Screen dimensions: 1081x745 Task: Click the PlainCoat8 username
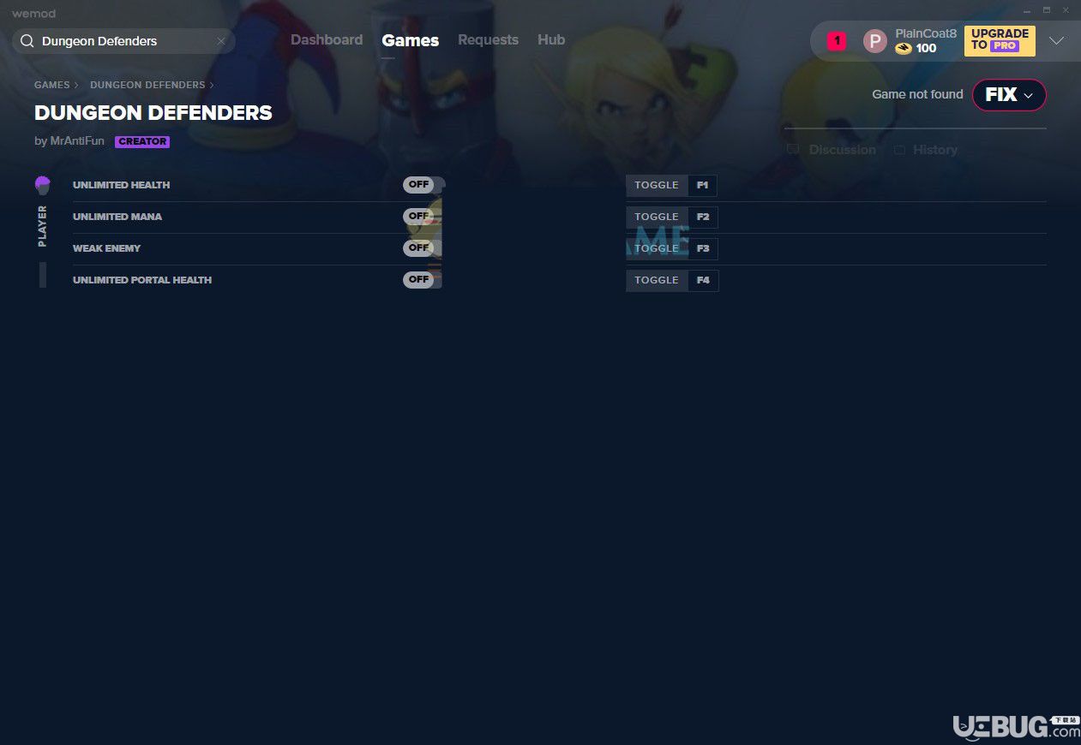[x=926, y=33]
